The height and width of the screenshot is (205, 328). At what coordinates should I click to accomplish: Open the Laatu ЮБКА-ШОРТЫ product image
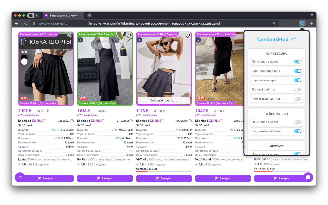coord(46,69)
